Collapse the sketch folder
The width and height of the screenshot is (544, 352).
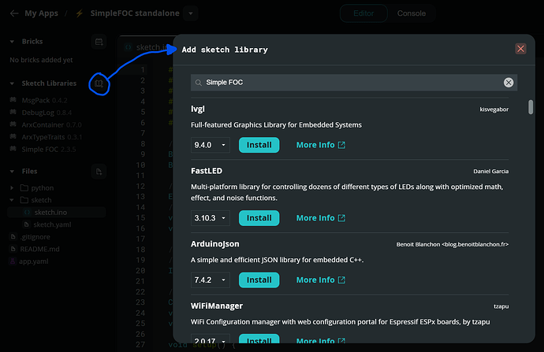13,201
